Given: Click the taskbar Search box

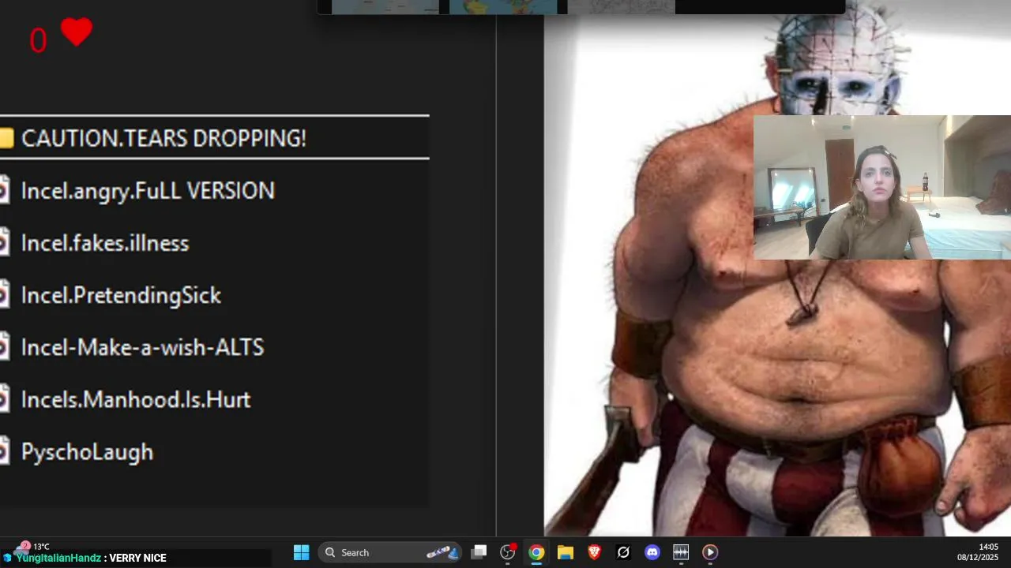Looking at the screenshot, I should 391,552.
